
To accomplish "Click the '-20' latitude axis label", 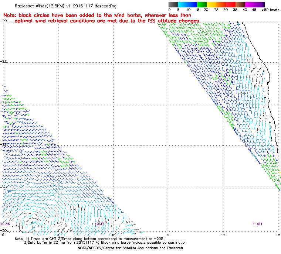I will pos(4,21).
